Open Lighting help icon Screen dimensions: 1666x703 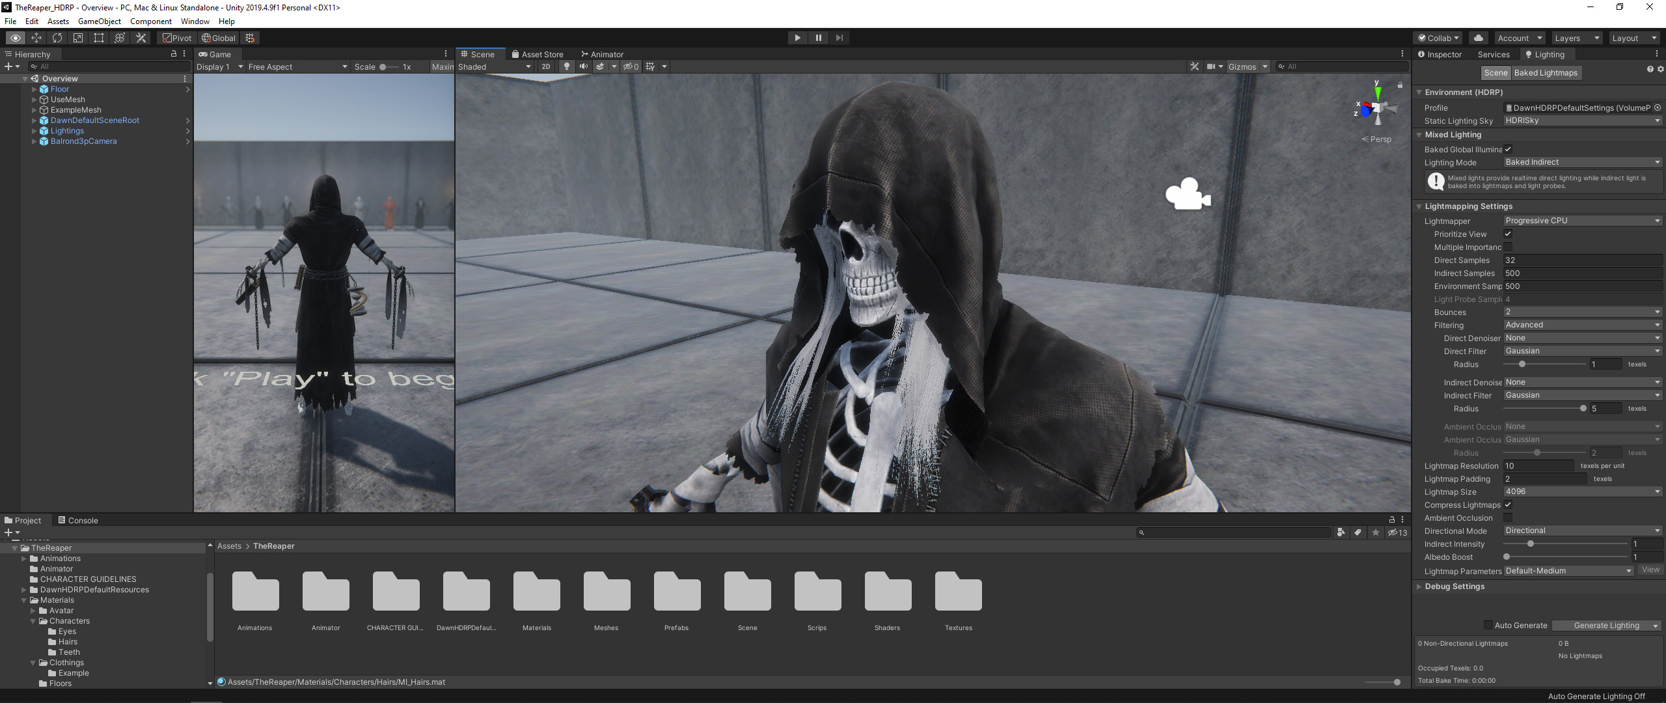[x=1650, y=69]
